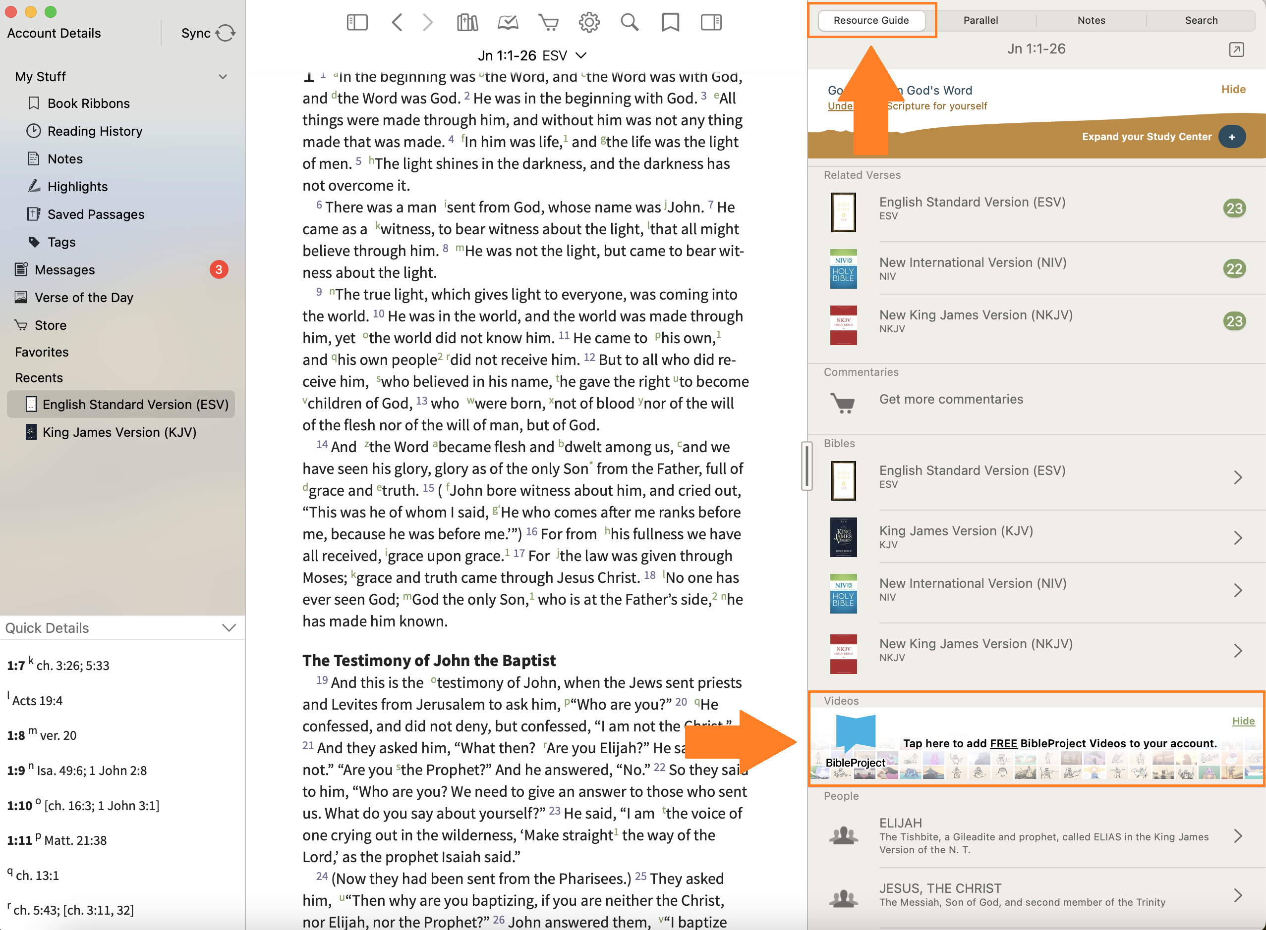
Task: Click the search magnifier icon
Action: (x=630, y=22)
